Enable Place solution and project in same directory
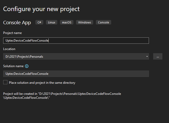The image size is (169, 123). (x=5, y=82)
